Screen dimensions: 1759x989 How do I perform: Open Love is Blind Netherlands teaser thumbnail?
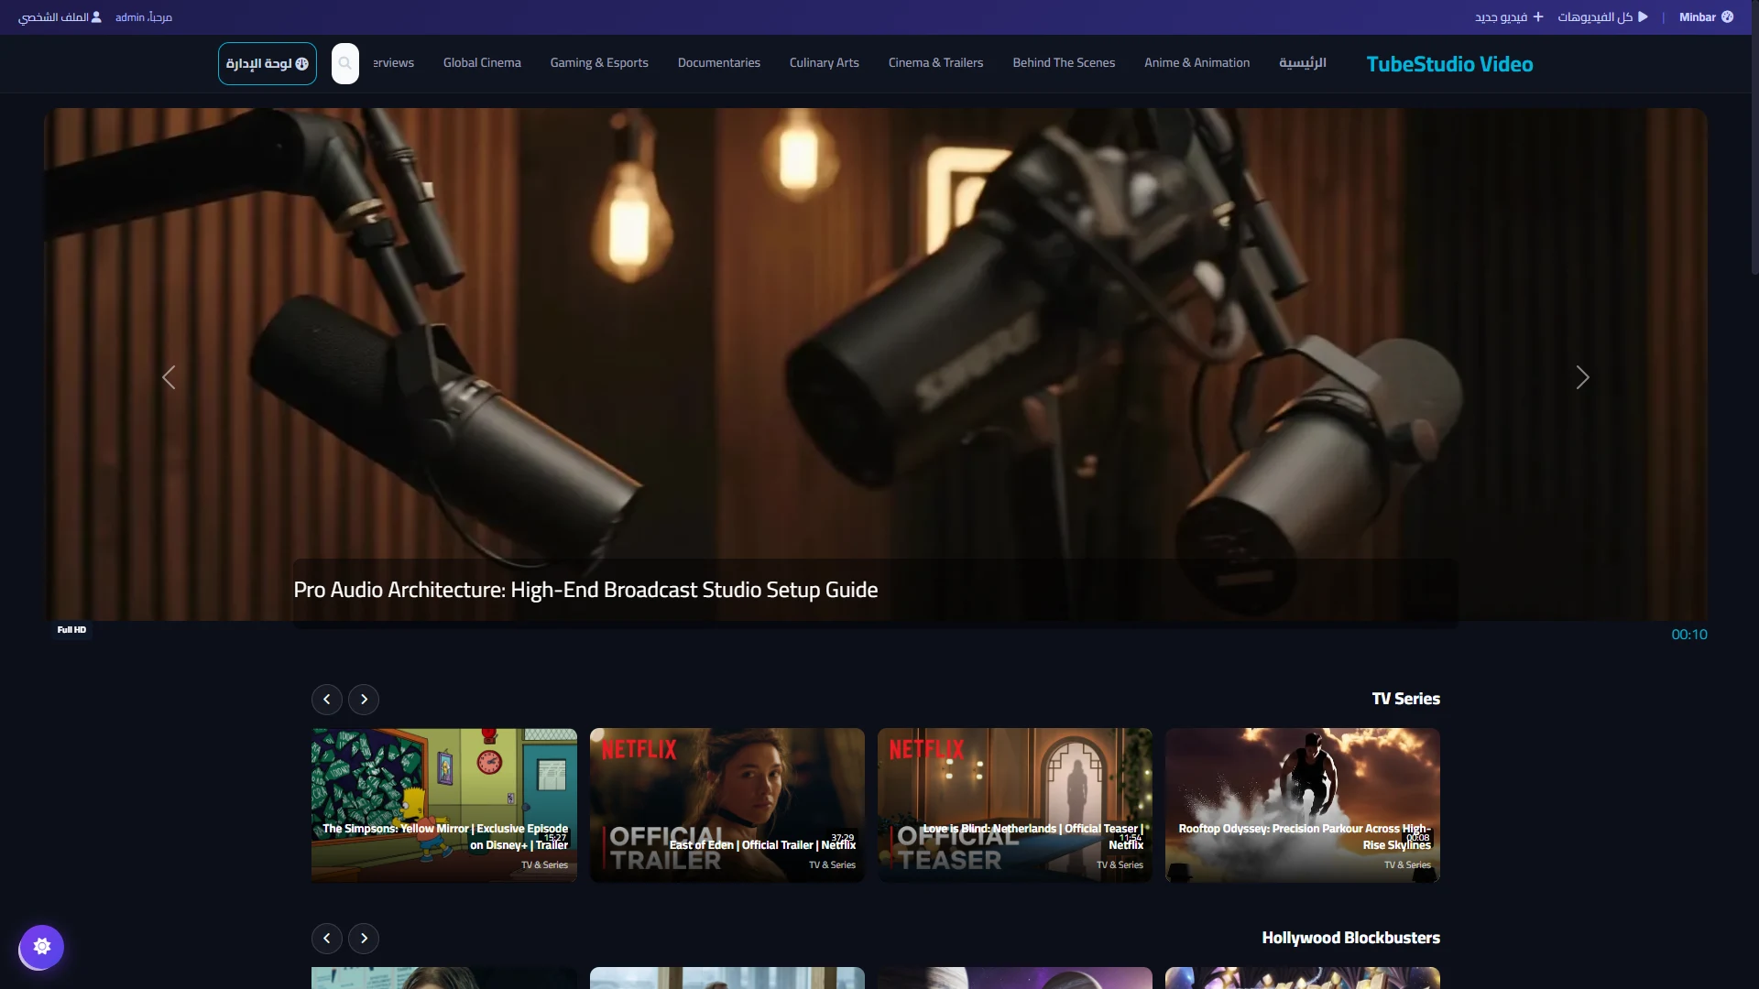(x=1015, y=806)
